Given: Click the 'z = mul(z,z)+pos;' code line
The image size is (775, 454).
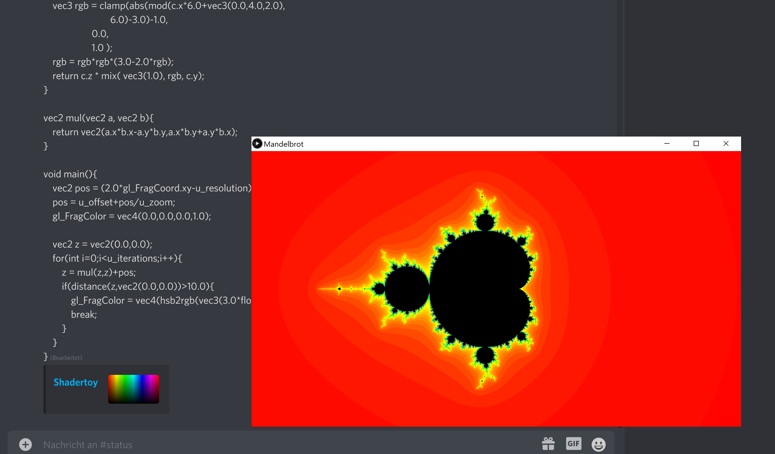Looking at the screenshot, I should tap(99, 272).
